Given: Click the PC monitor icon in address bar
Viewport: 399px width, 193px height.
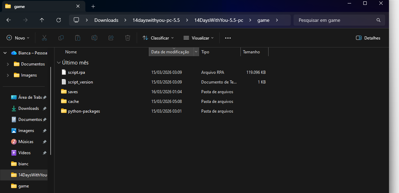Looking at the screenshot, I should [x=76, y=20].
